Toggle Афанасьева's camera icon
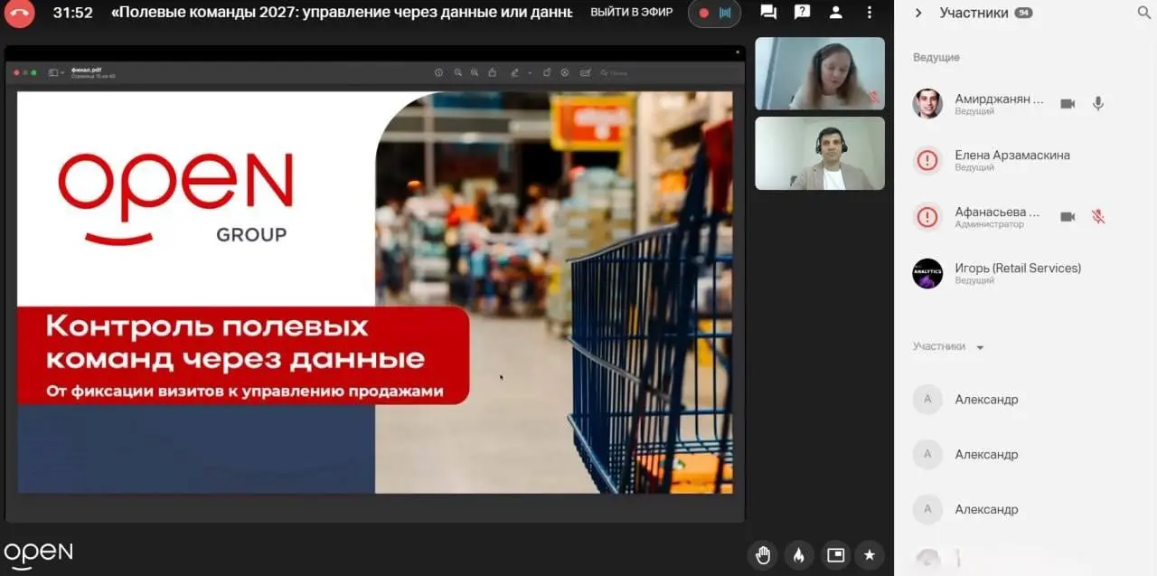 [1068, 217]
